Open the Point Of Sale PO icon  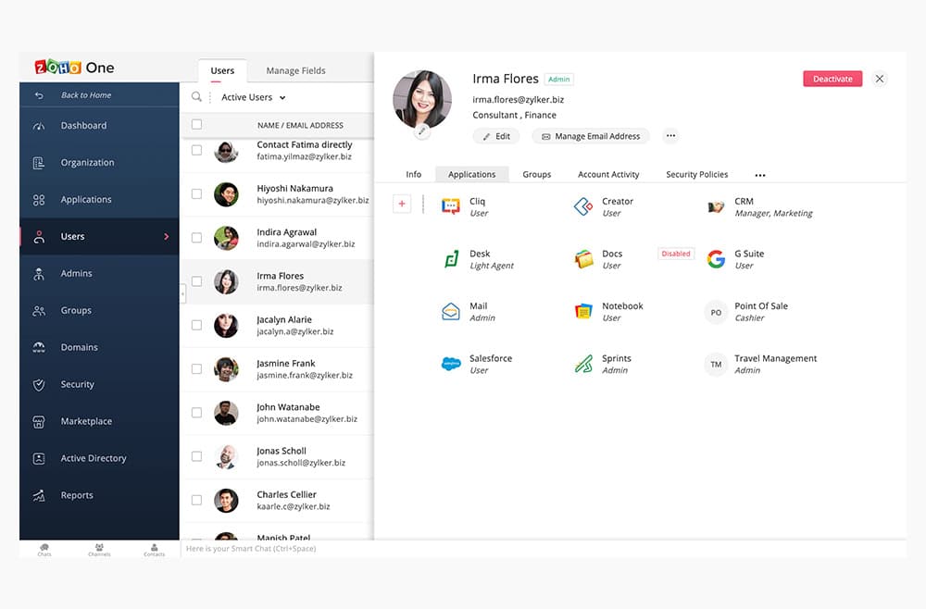pos(716,312)
